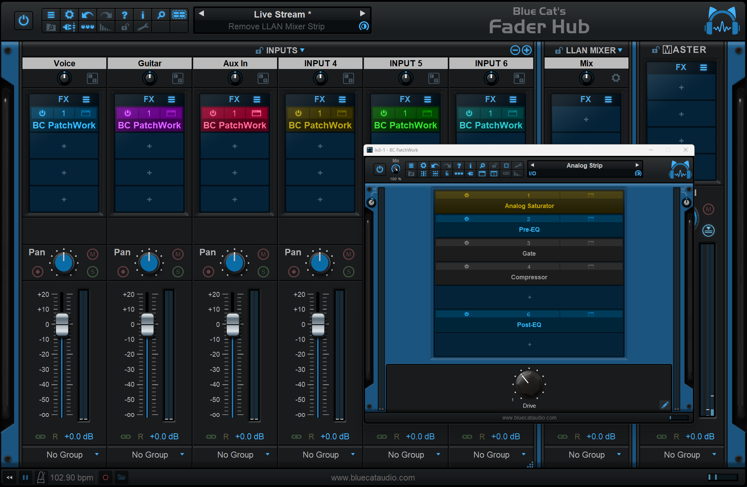Image resolution: width=747 pixels, height=487 pixels.
Task: Click the Analog Strip preset name
Action: pos(584,165)
